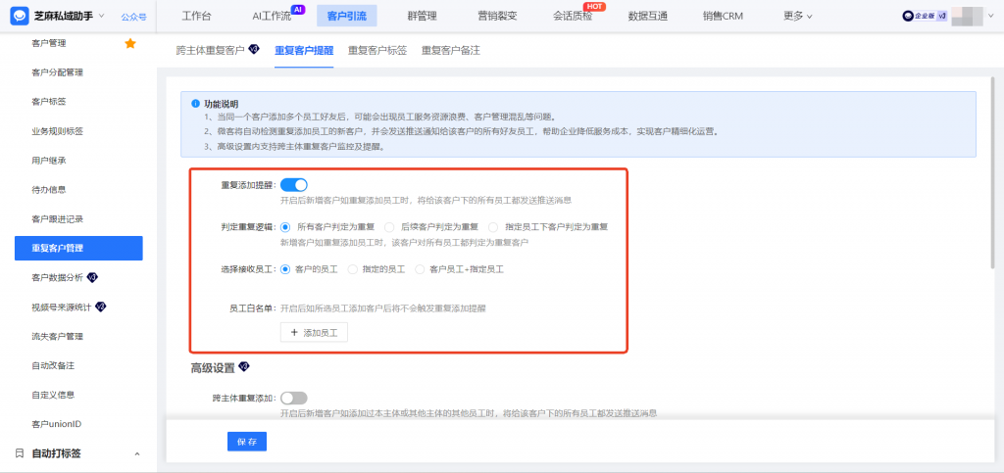Click the diamond badge beside 客户数据分析

click(92, 277)
